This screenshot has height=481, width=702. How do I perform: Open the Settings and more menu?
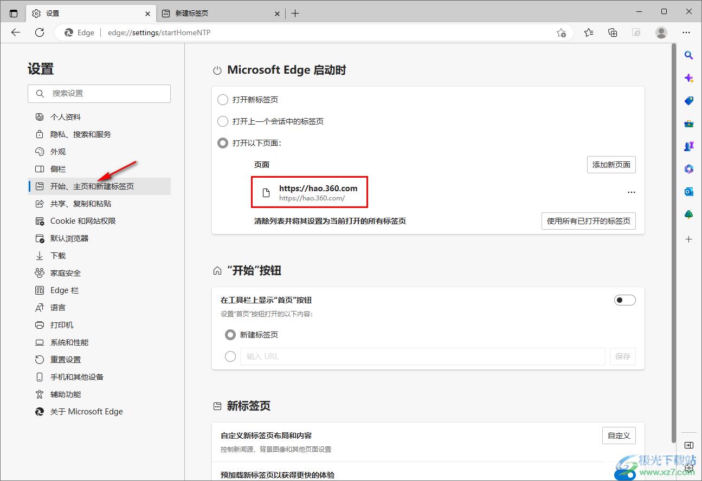pos(686,32)
